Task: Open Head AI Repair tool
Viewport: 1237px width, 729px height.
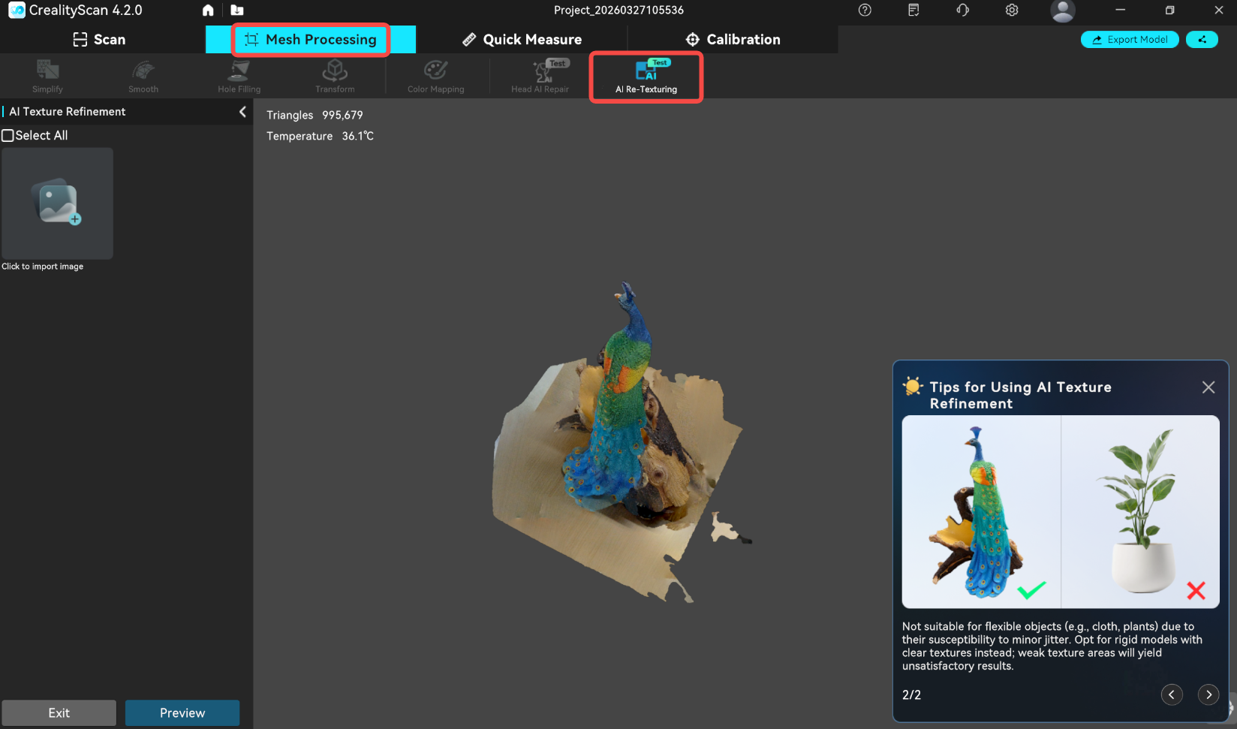Action: pos(540,76)
